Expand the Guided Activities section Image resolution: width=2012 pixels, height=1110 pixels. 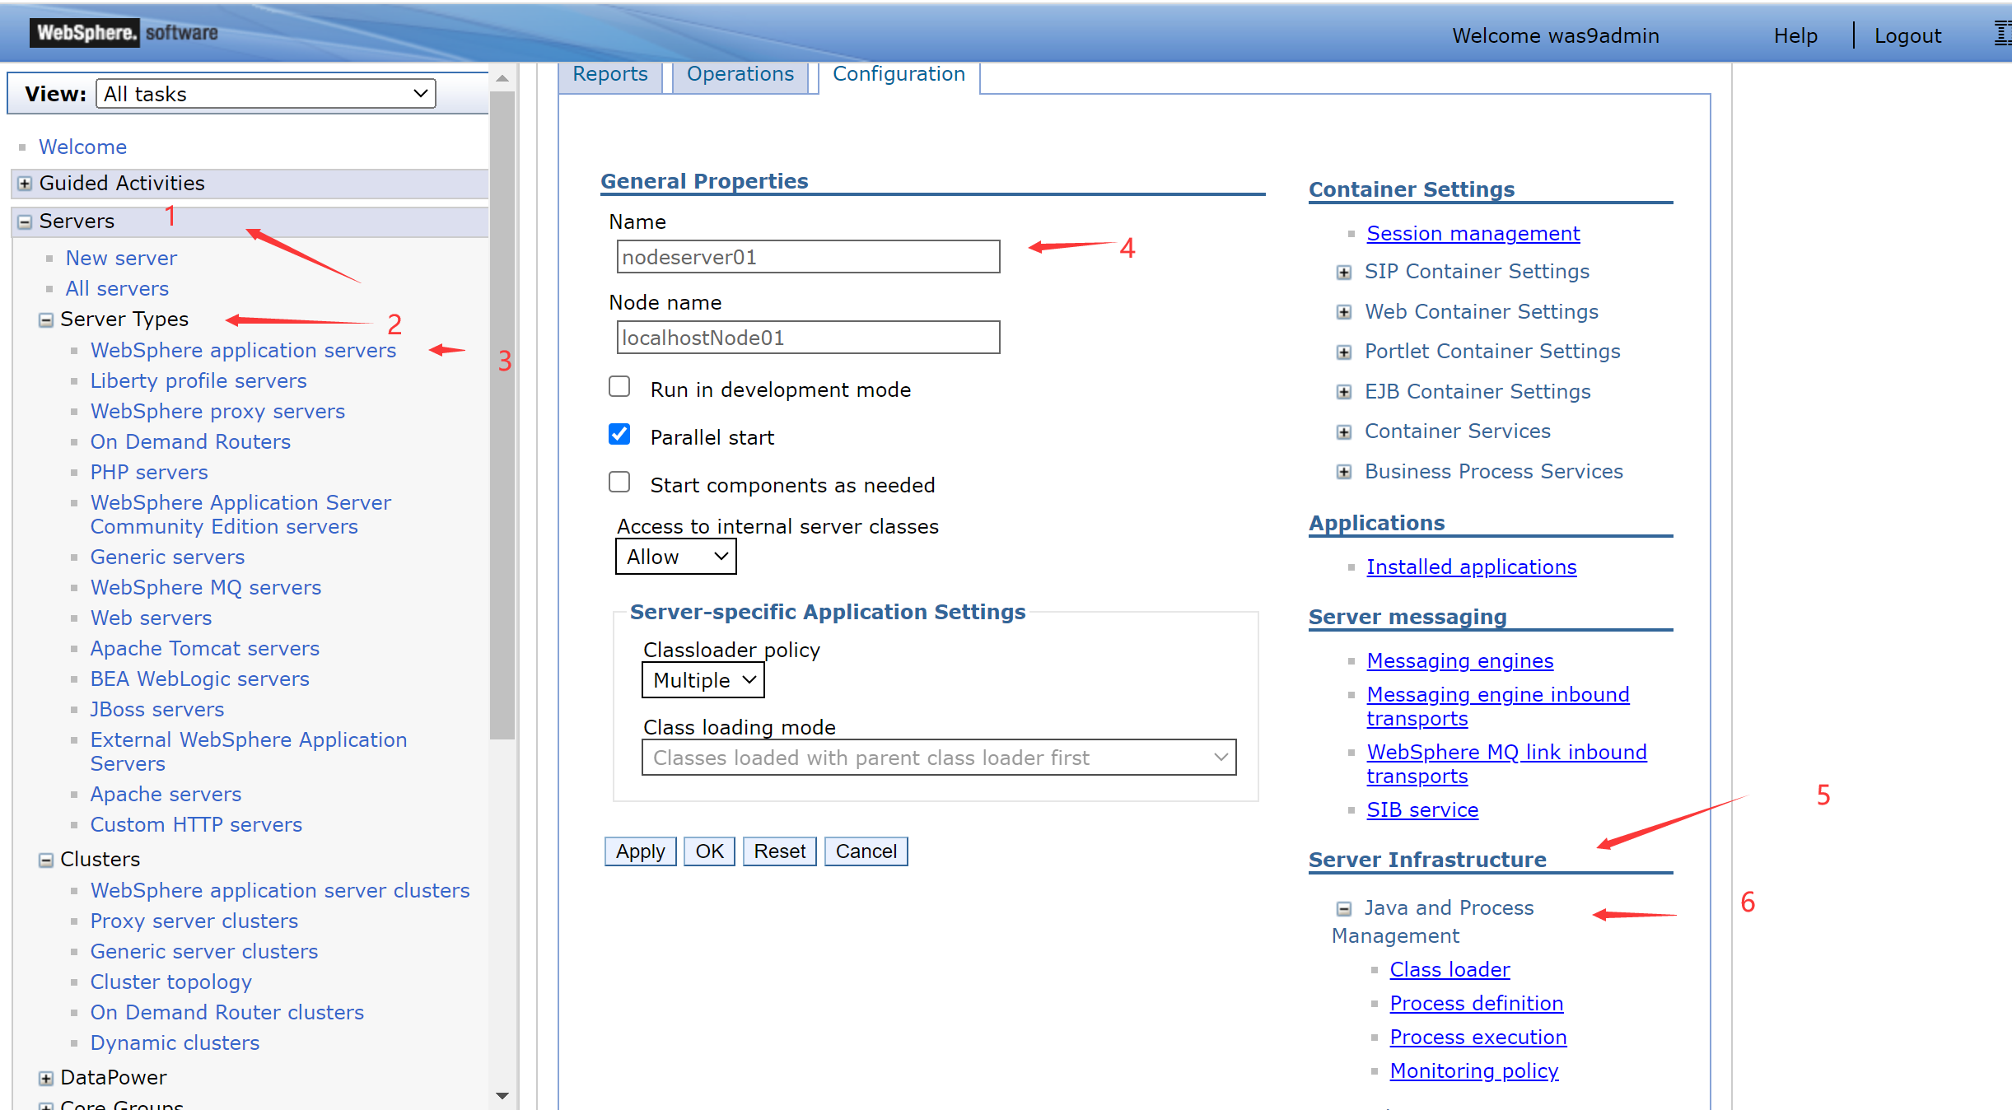(x=25, y=184)
